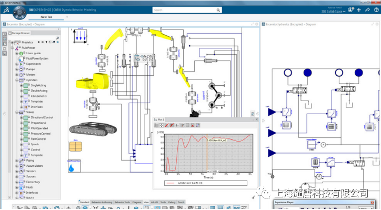Click the package browser search icon

point(57,38)
